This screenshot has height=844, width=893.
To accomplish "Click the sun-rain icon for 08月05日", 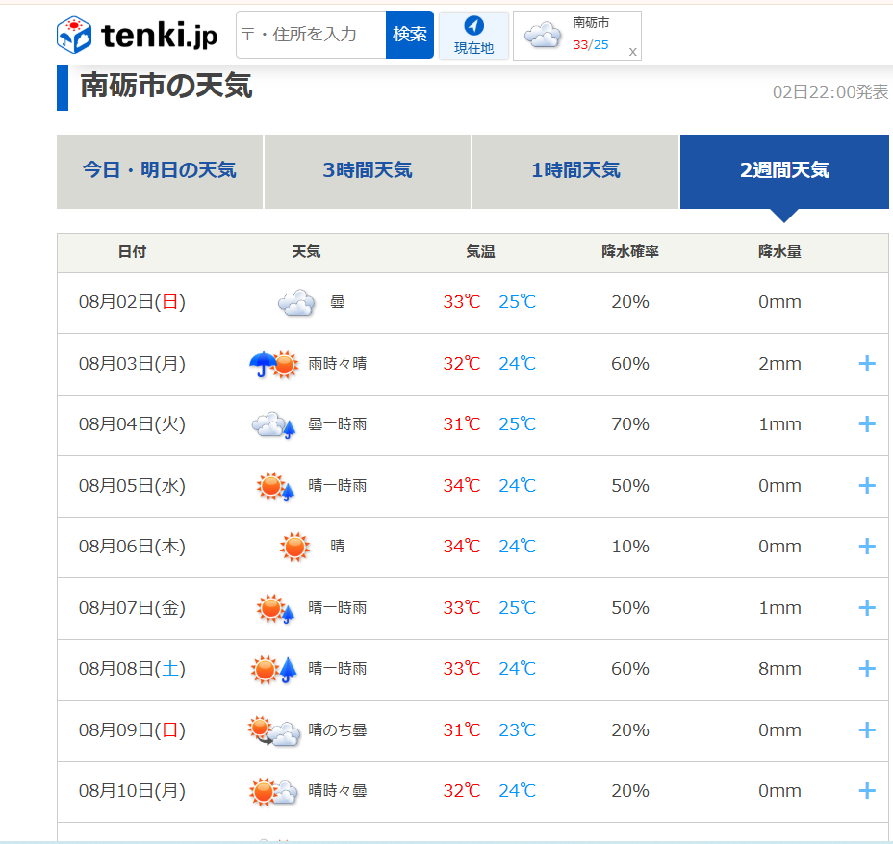I will (x=275, y=486).
